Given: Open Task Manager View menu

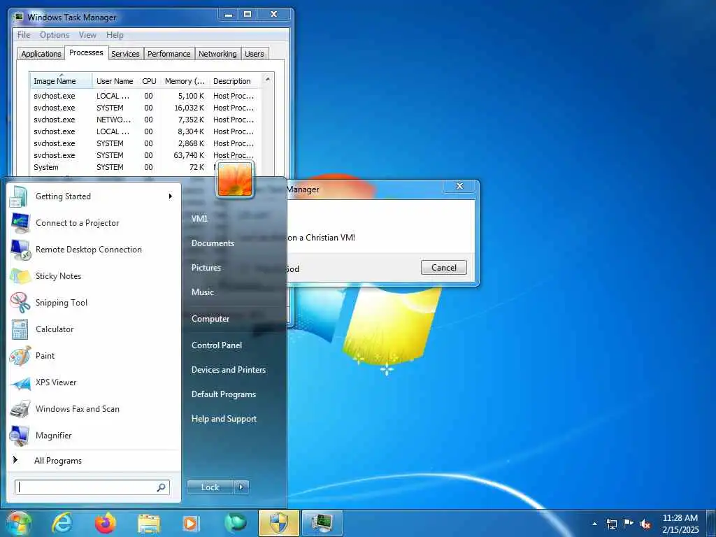Looking at the screenshot, I should [87, 35].
